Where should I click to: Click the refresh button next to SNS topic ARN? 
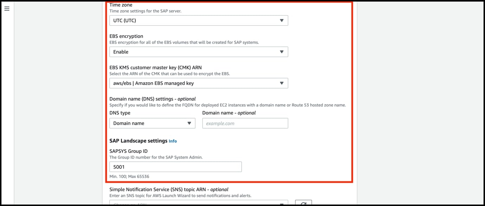point(303,203)
